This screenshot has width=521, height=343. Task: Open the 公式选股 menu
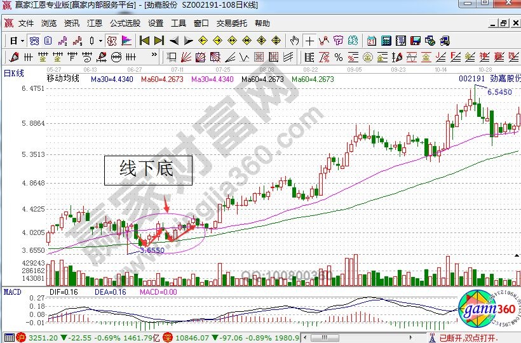[x=125, y=24]
